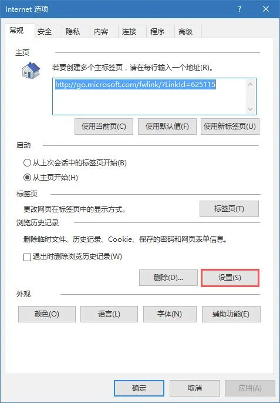The width and height of the screenshot is (280, 403).
Task: Click the down arrow in the address box
Action: [250, 109]
